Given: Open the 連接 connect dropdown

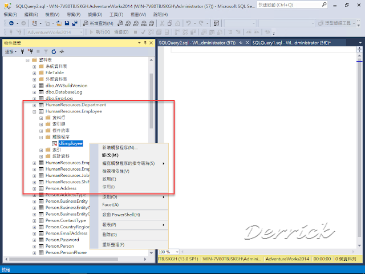Looking at the screenshot, I should 11,51.
